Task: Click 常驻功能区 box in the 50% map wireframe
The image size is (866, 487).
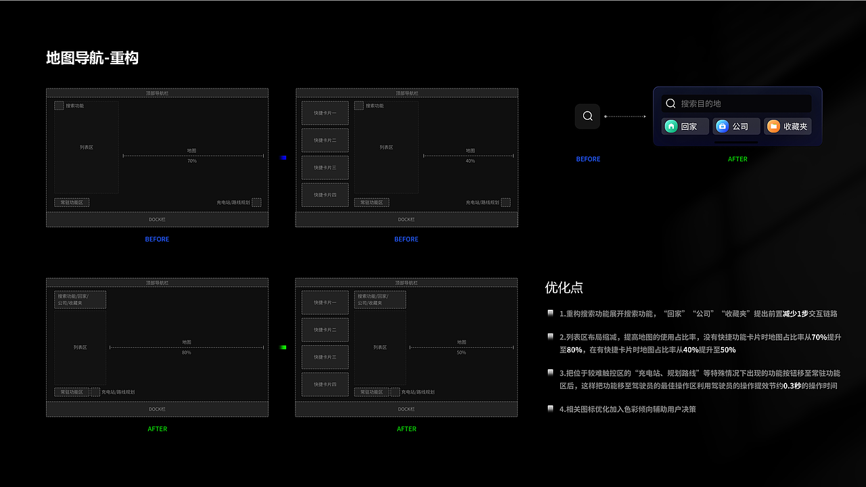Action: [x=371, y=392]
